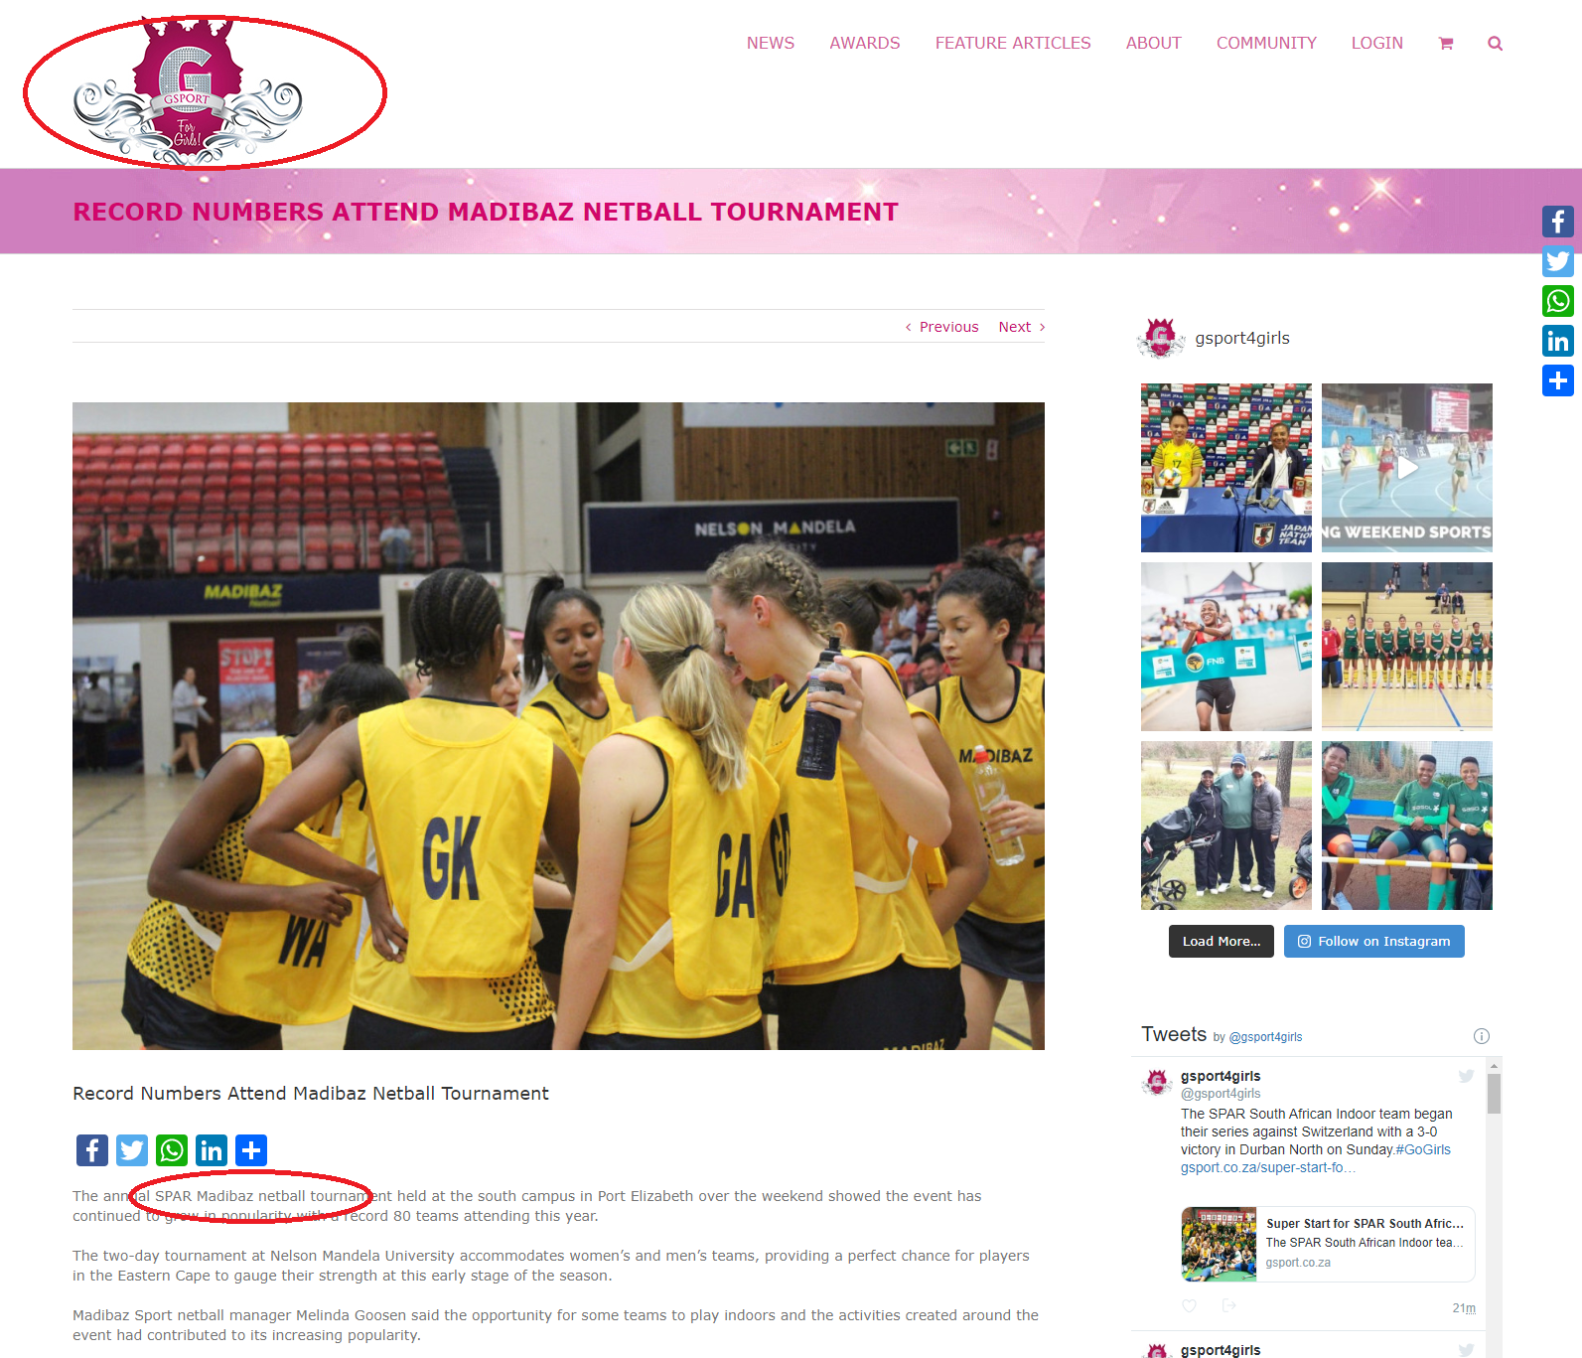Go to the LOGIN page
The image size is (1582, 1358).
tap(1377, 44)
